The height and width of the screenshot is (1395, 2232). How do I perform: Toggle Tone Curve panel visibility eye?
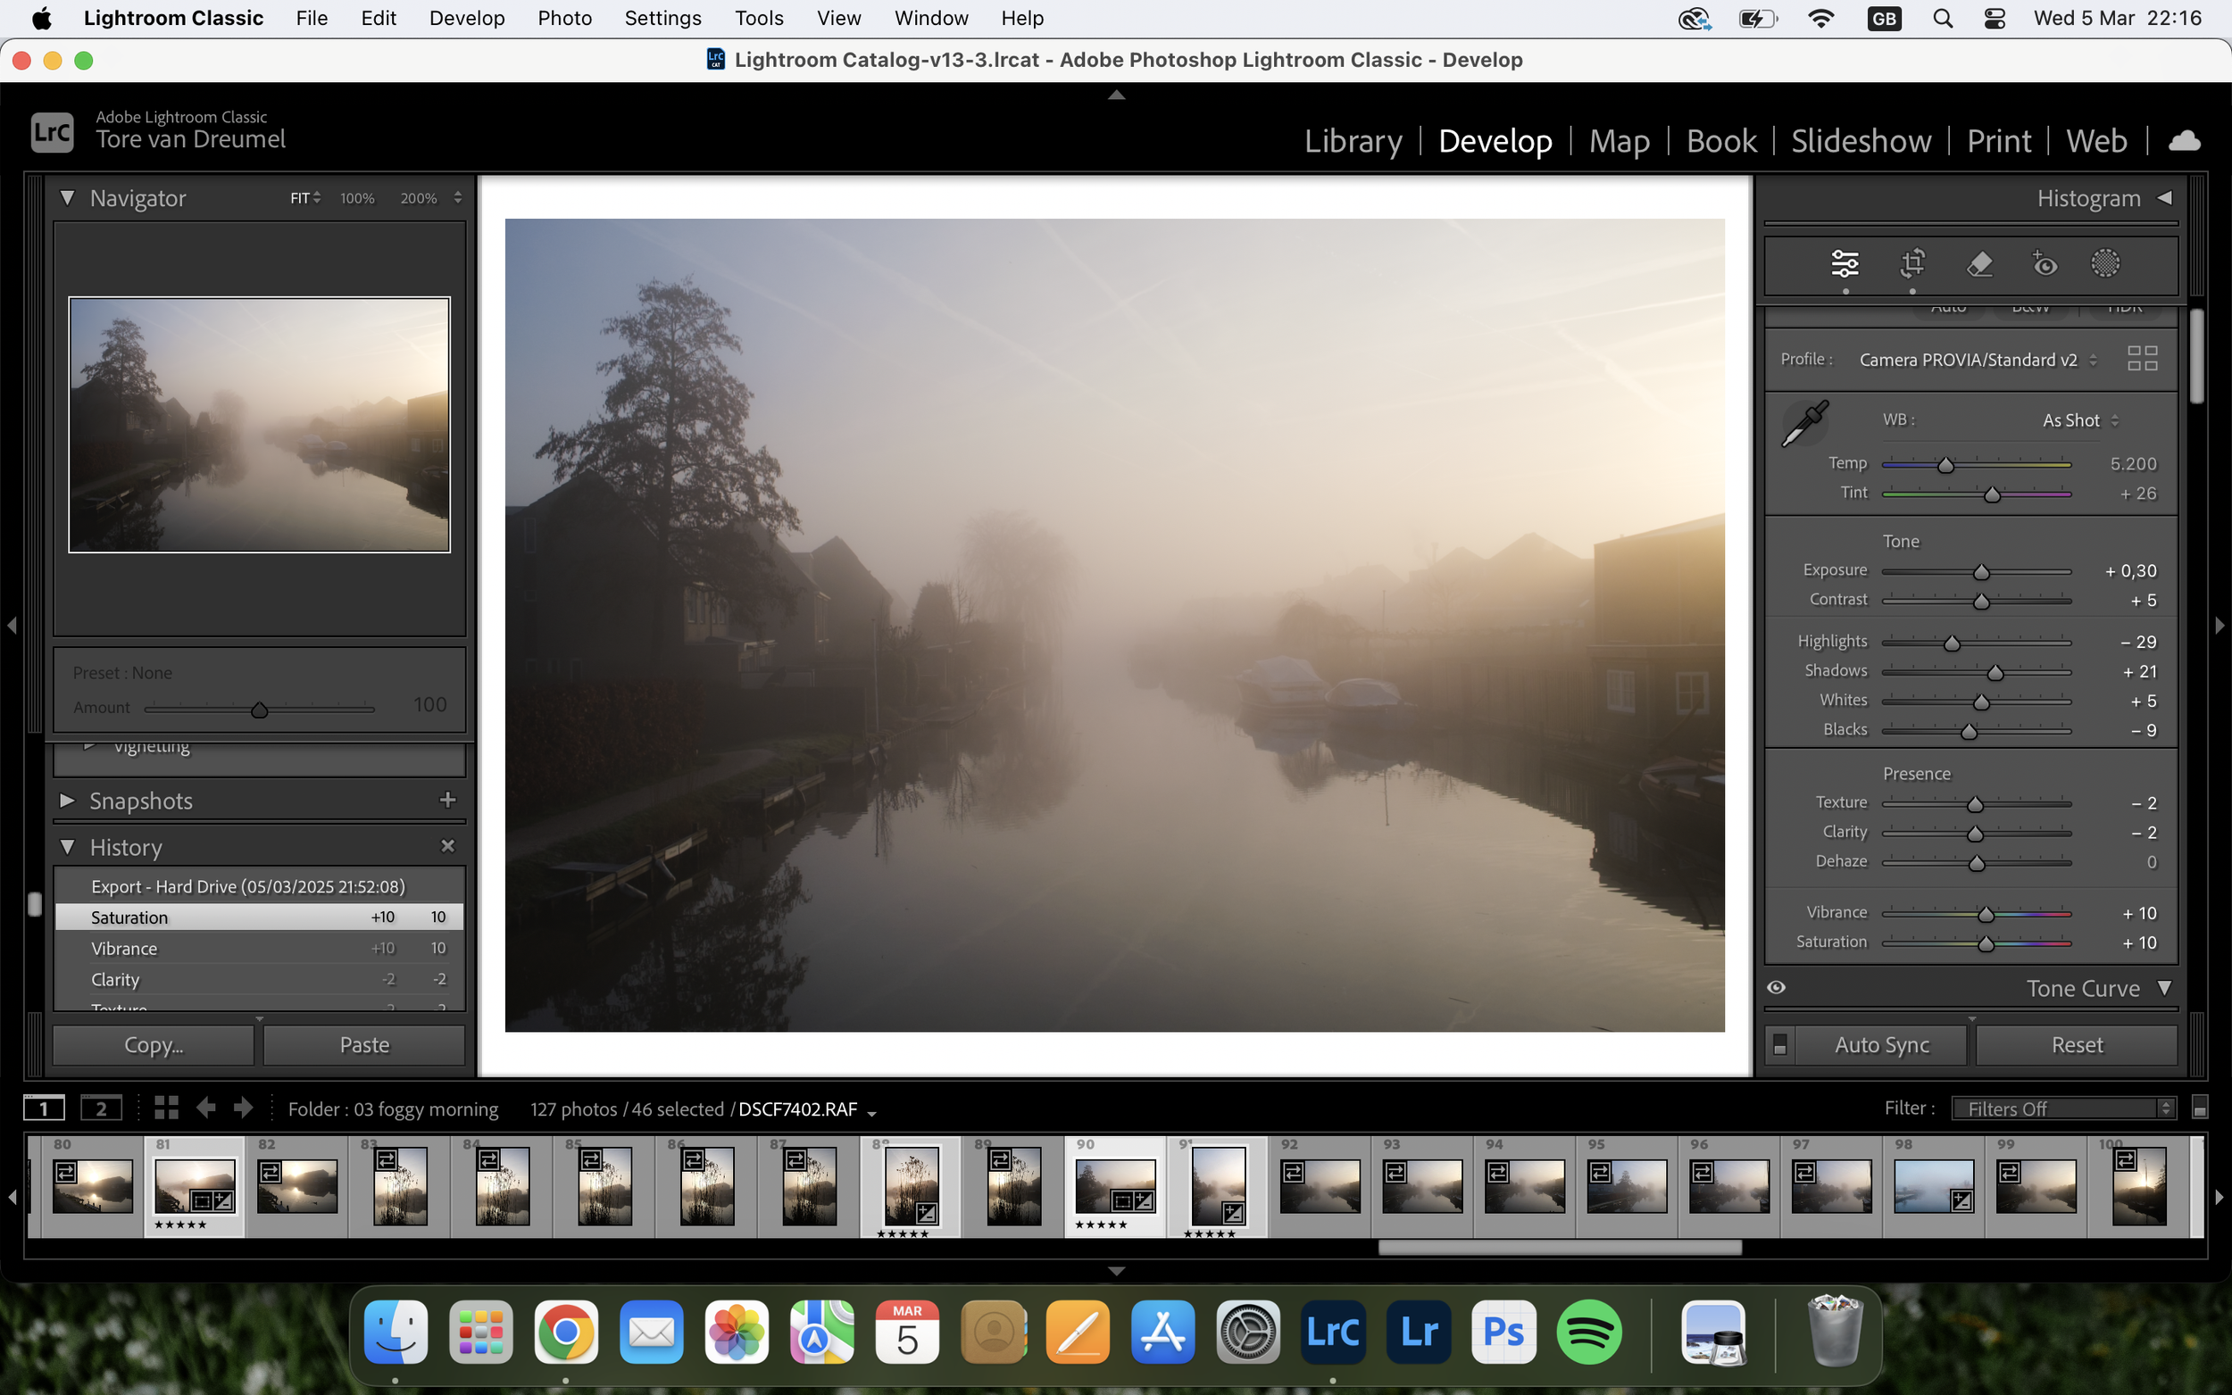pyautogui.click(x=1776, y=987)
